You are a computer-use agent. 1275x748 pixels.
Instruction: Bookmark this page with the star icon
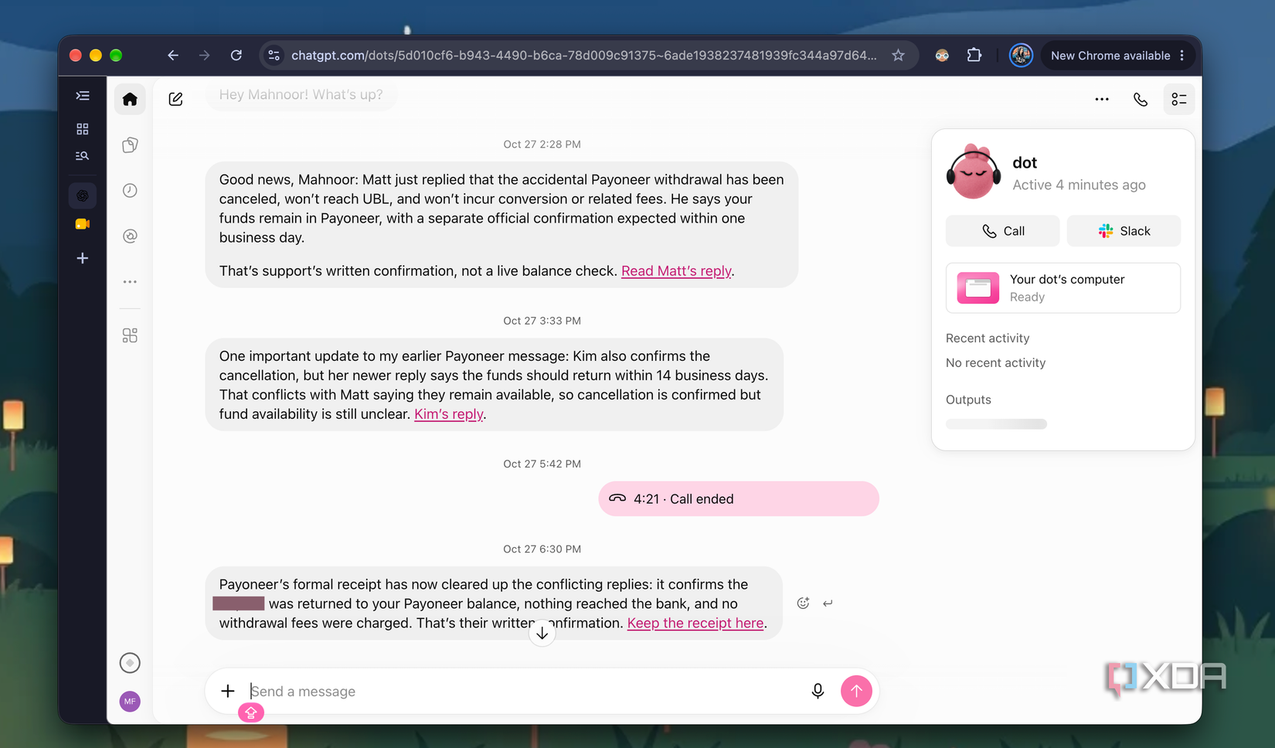coord(898,56)
